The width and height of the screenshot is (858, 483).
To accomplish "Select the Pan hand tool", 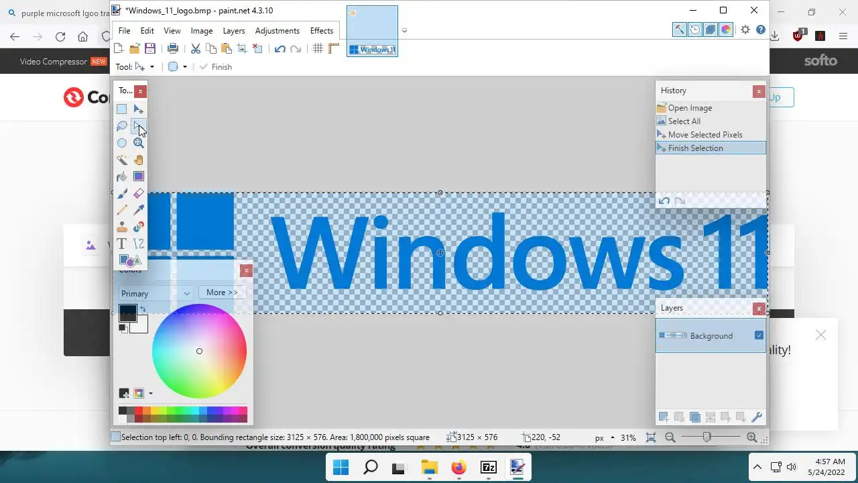I will coord(138,160).
